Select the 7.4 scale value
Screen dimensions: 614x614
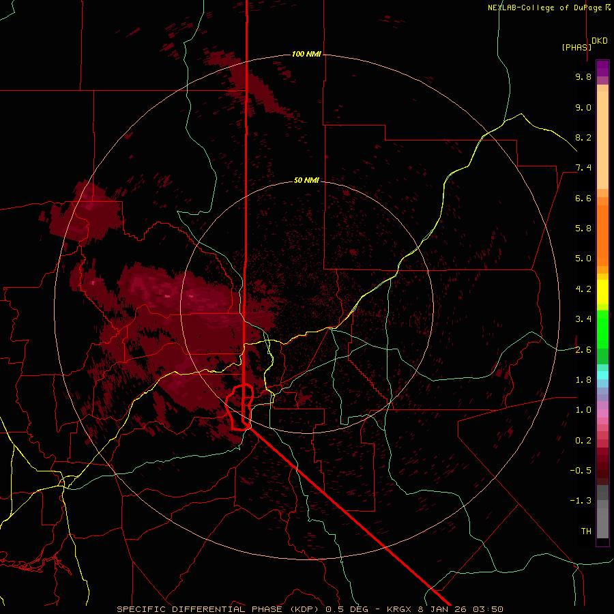pos(583,168)
